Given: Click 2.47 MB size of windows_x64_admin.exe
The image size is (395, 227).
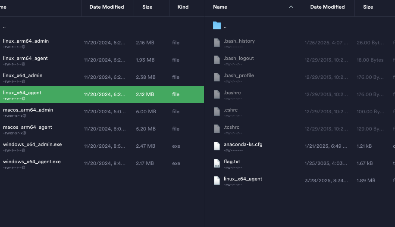Looking at the screenshot, I should (146, 146).
